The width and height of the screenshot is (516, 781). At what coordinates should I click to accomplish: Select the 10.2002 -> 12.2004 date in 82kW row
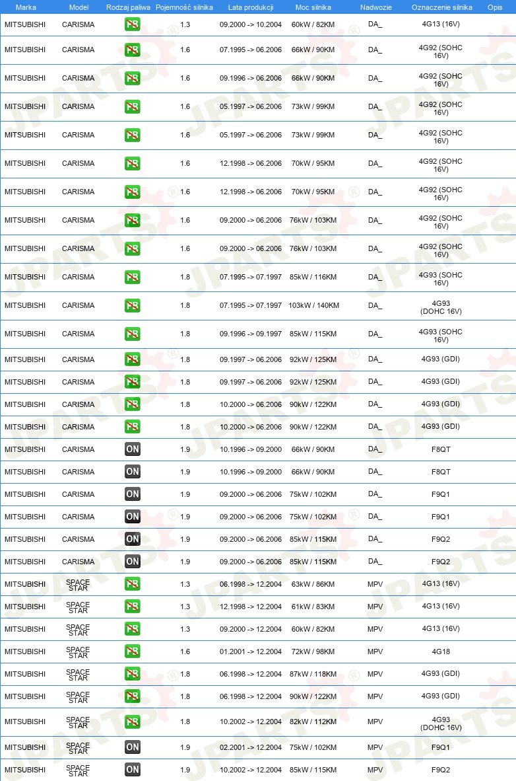251,722
